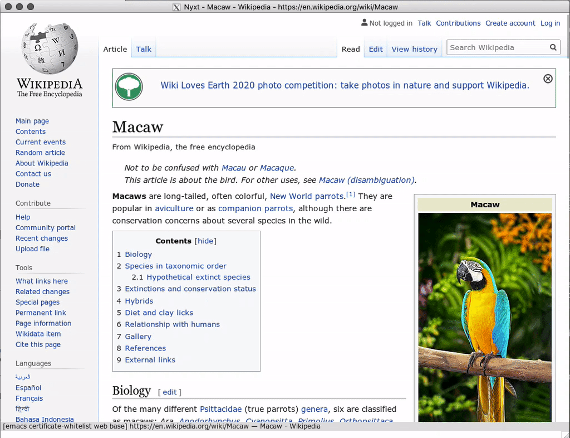Jump to Biology in contents
570x438 pixels.
click(139, 254)
